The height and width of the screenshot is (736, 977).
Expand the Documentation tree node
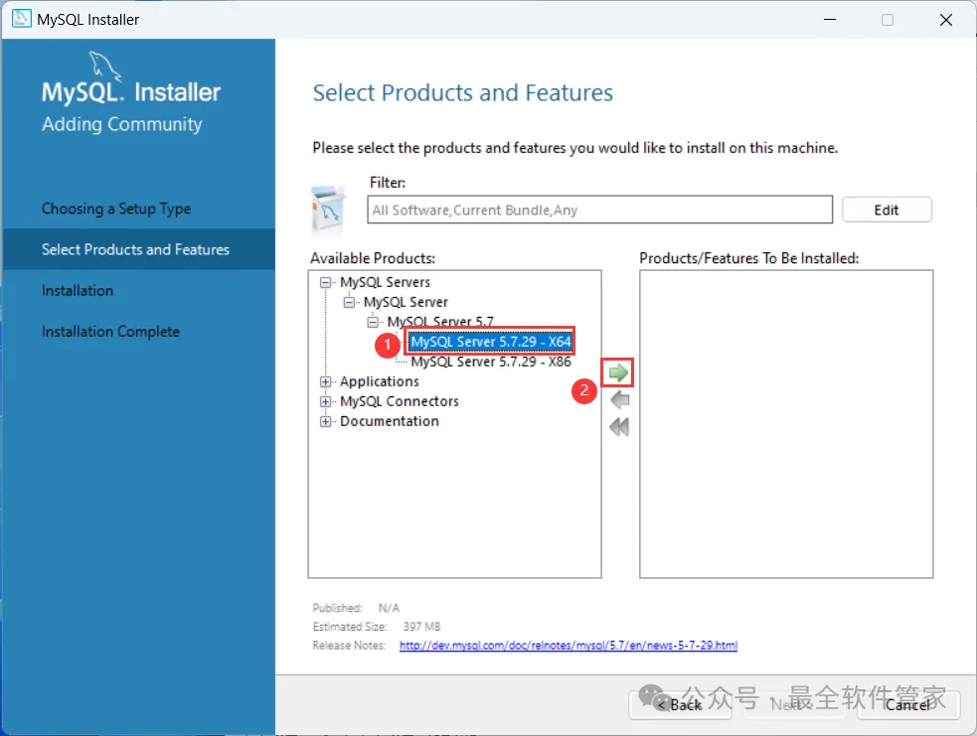pos(325,421)
